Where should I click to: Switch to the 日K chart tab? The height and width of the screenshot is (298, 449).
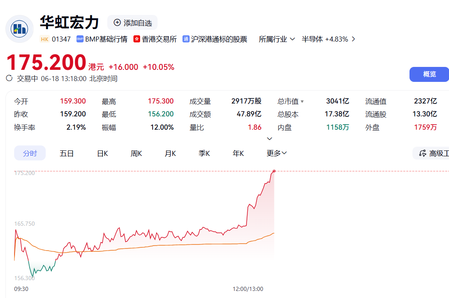click(x=103, y=153)
